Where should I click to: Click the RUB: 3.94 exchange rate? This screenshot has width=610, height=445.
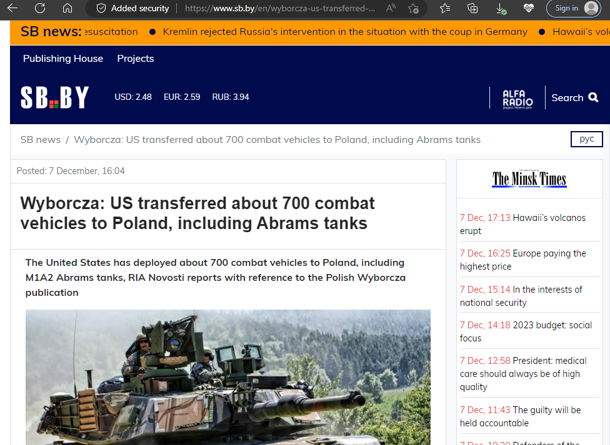pos(230,97)
